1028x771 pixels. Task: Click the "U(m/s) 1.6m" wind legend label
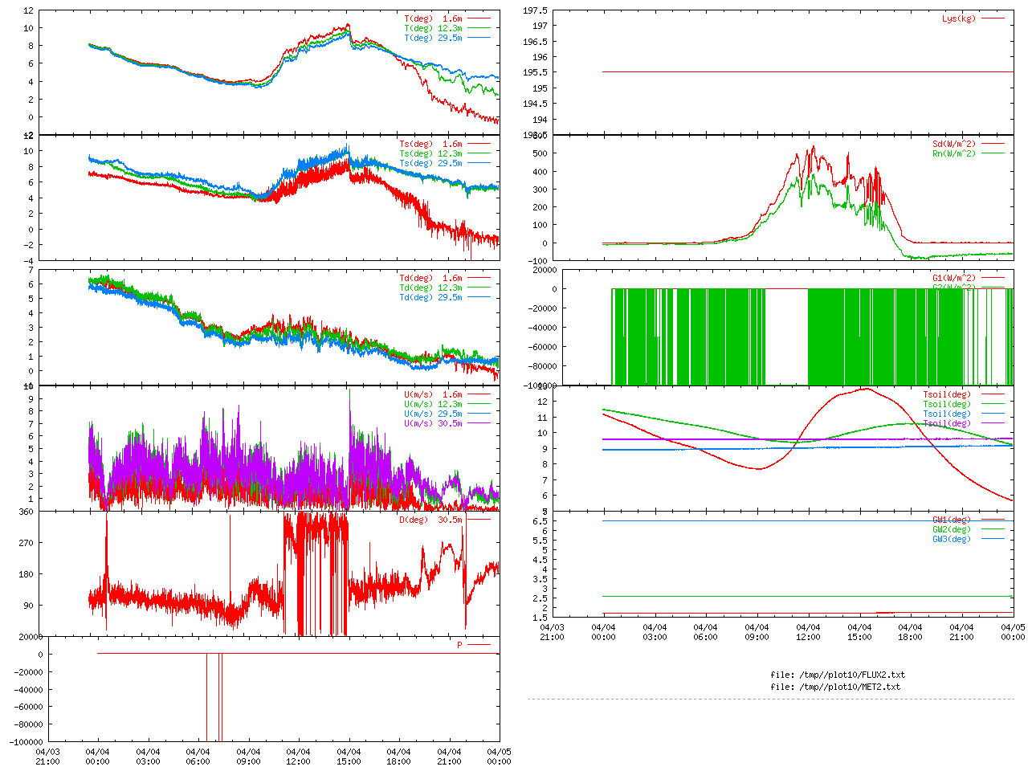[x=434, y=395]
